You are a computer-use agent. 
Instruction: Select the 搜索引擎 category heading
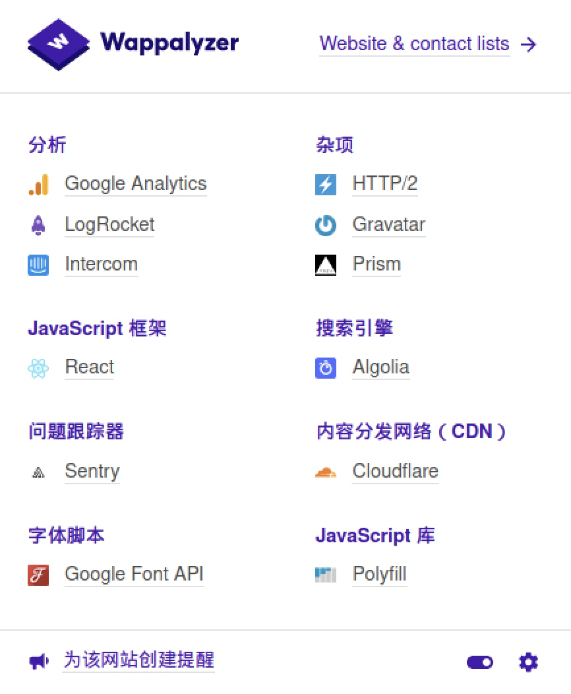click(x=354, y=329)
